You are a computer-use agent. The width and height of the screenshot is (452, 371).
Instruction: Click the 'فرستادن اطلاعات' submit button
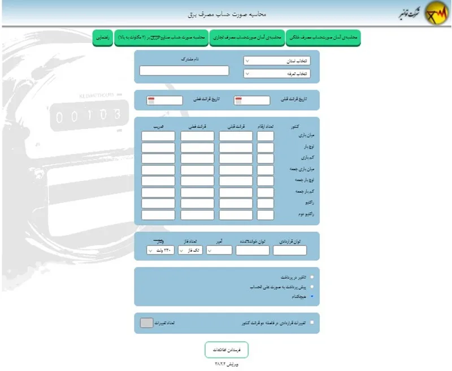[x=227, y=350]
